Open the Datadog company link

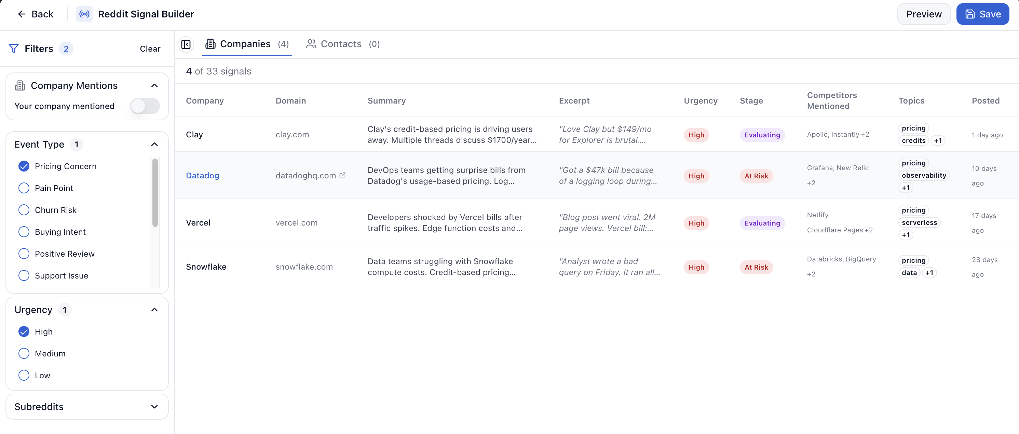click(203, 175)
